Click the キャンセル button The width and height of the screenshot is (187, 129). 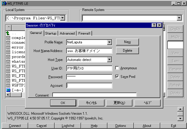pyautogui.click(x=91, y=103)
